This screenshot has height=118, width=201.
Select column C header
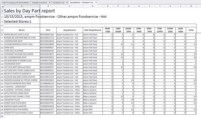pos(70,6)
